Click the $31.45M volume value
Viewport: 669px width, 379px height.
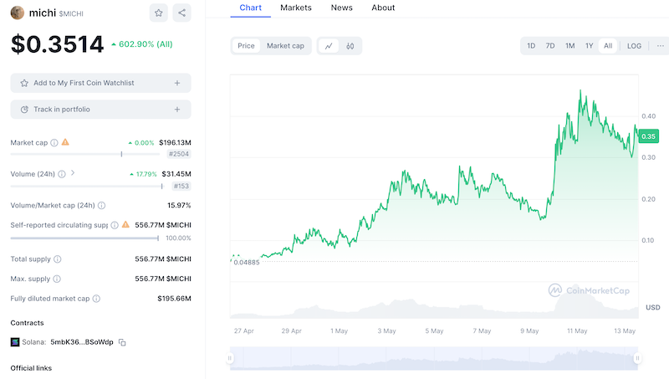[176, 174]
